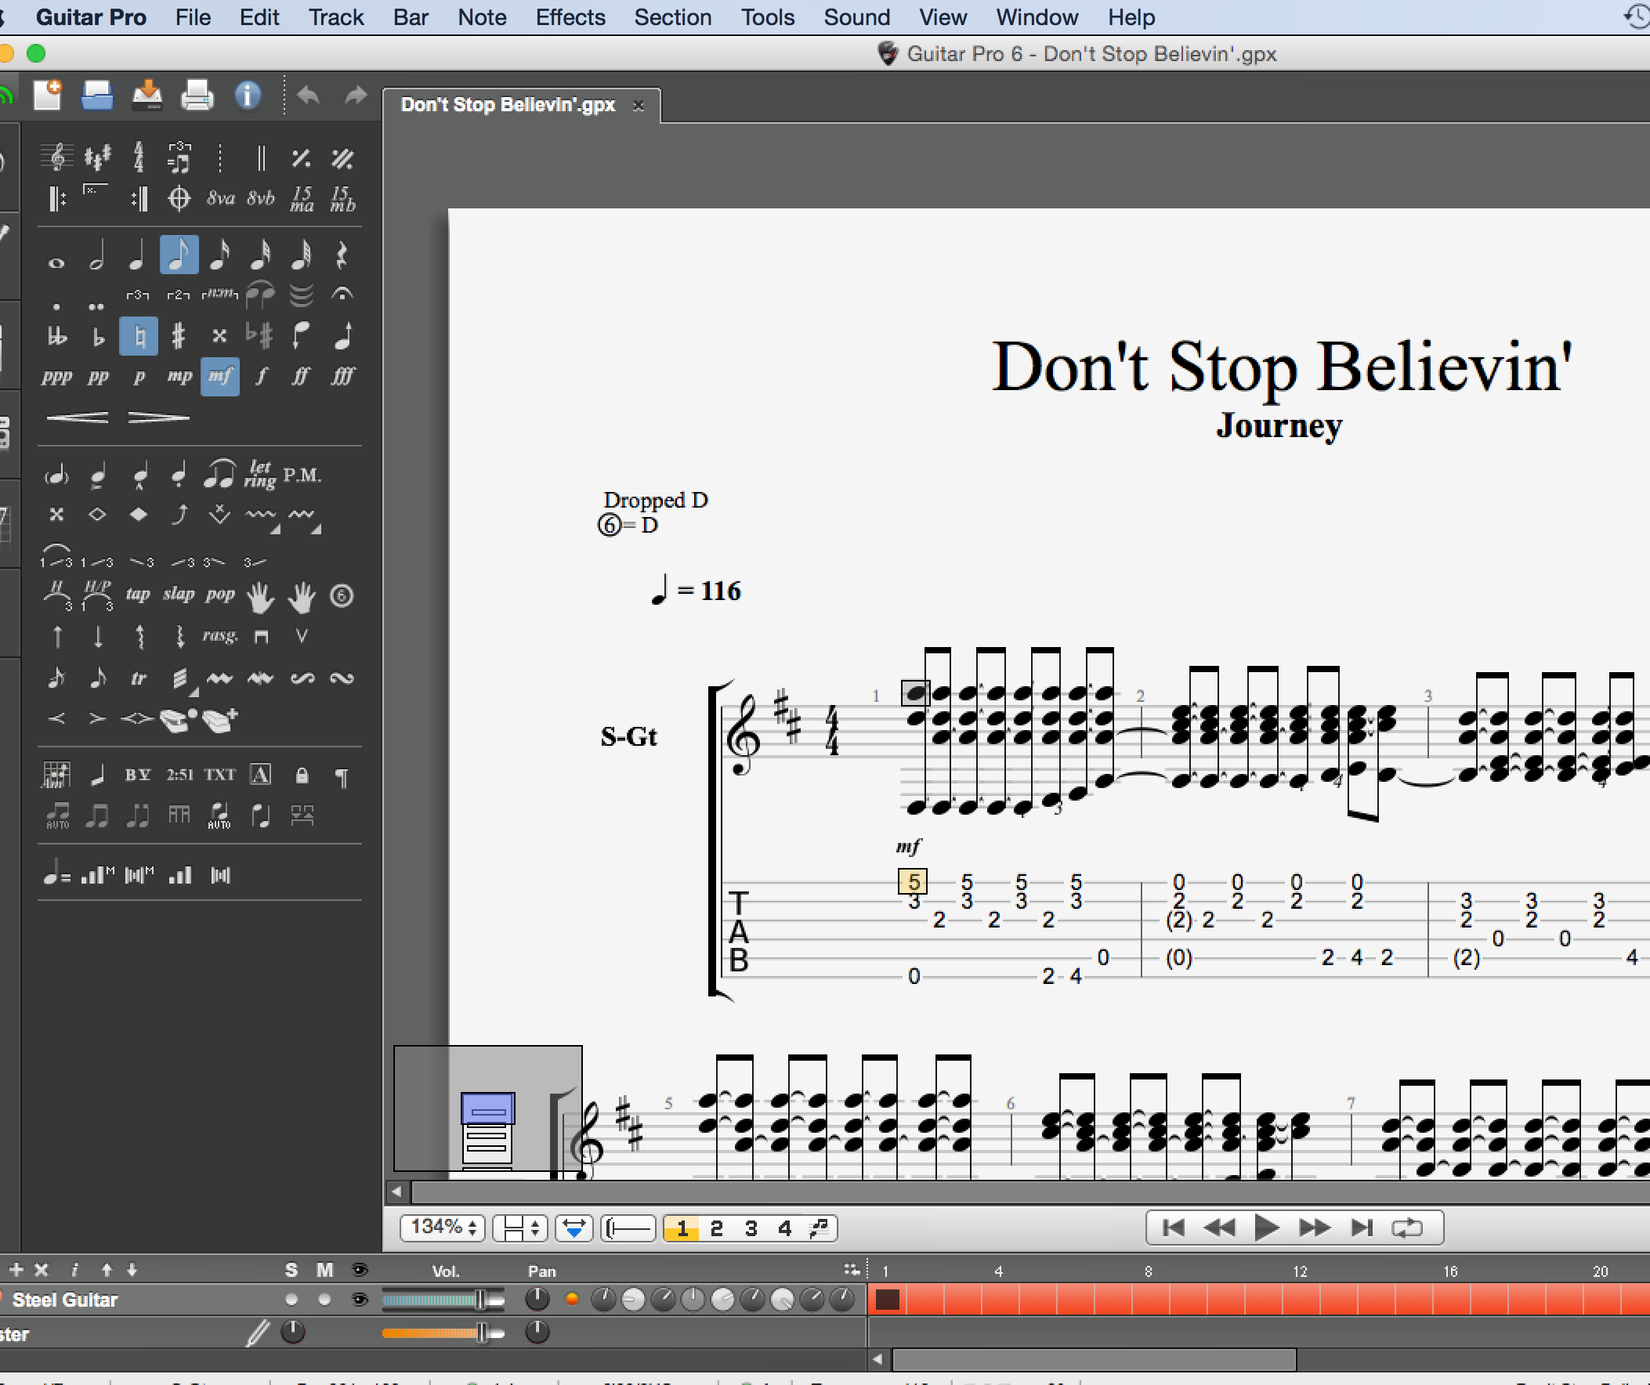Click the print toolbar icon

click(x=197, y=95)
